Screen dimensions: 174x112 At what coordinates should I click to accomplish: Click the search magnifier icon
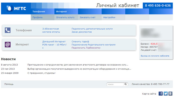pos(126,84)
